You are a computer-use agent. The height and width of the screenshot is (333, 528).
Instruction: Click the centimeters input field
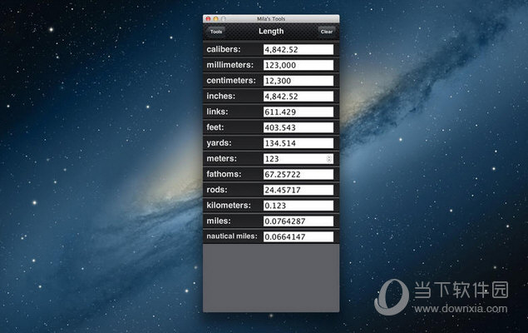coord(299,81)
